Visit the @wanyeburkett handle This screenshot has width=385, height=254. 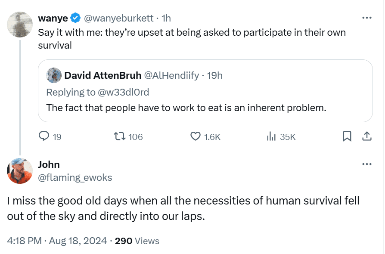coord(119,18)
